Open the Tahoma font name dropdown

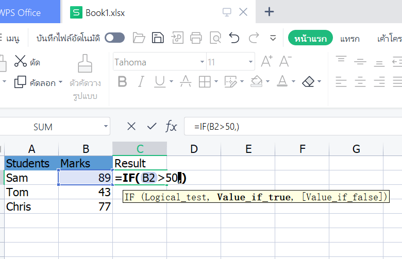click(202, 62)
